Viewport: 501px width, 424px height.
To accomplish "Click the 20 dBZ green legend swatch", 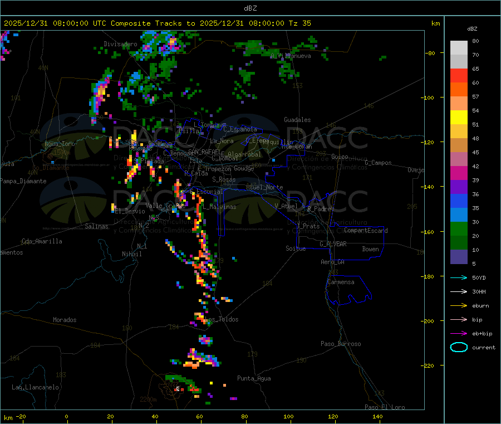I will (459, 243).
